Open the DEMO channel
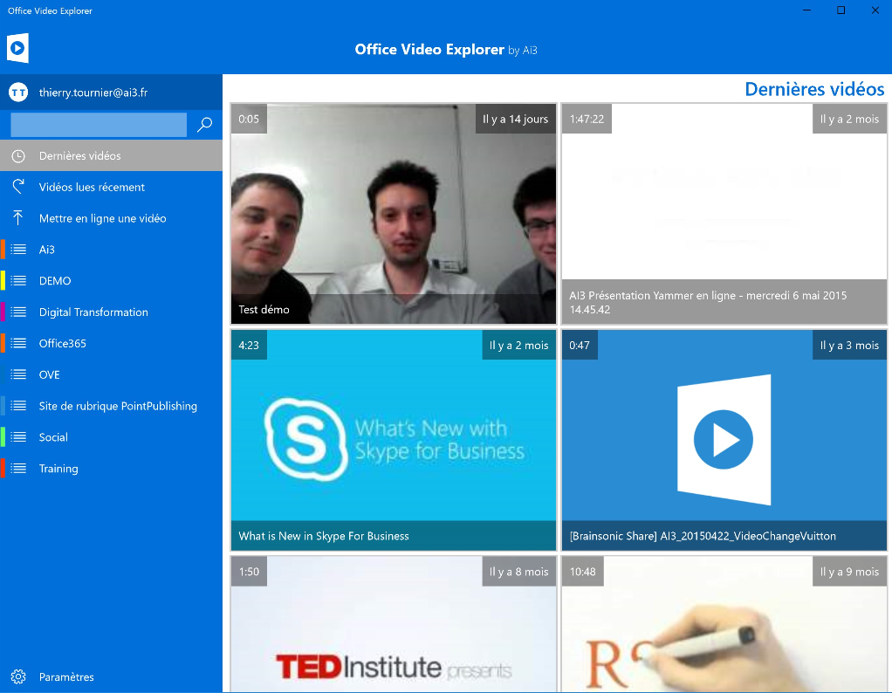This screenshot has height=693, width=892. (55, 281)
